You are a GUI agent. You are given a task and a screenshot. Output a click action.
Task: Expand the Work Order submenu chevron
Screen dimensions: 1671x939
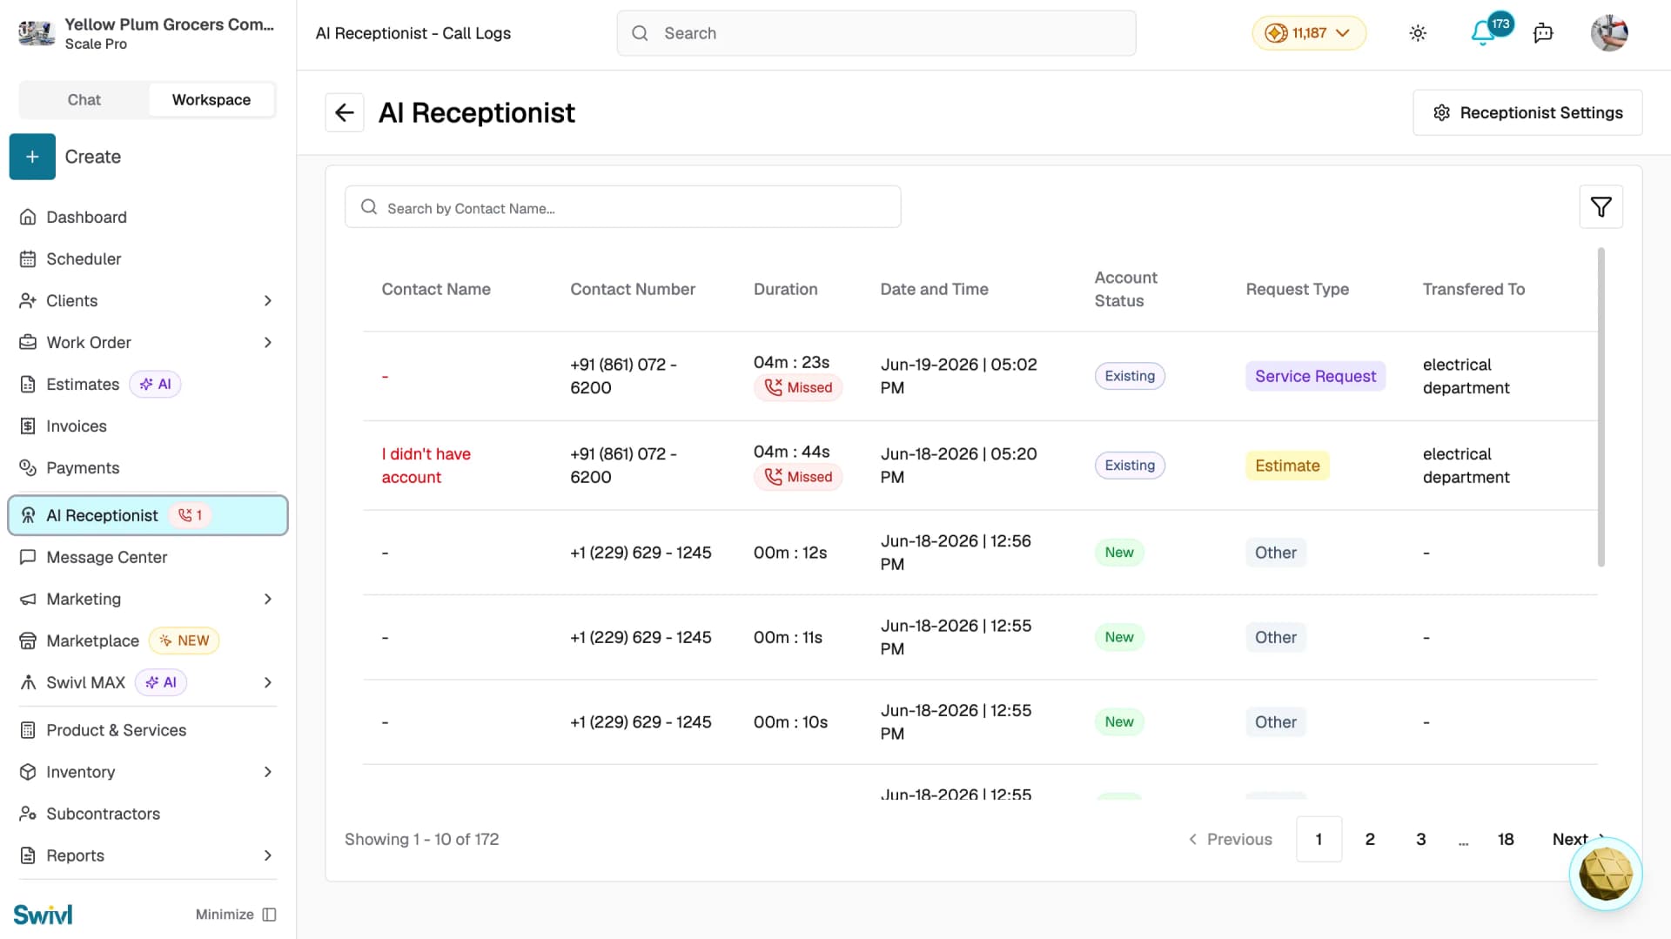[268, 342]
